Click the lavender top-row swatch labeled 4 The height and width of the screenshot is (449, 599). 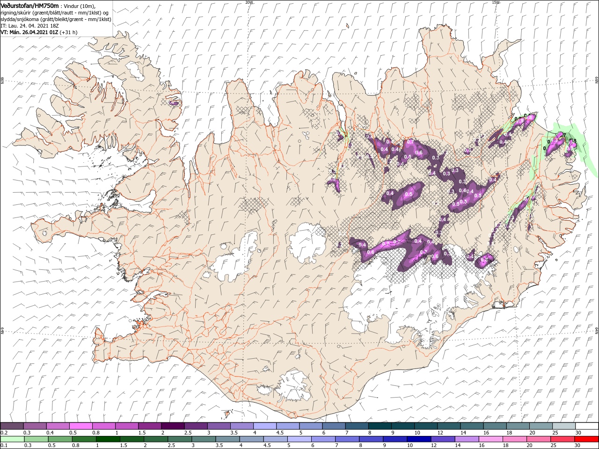point(265,426)
